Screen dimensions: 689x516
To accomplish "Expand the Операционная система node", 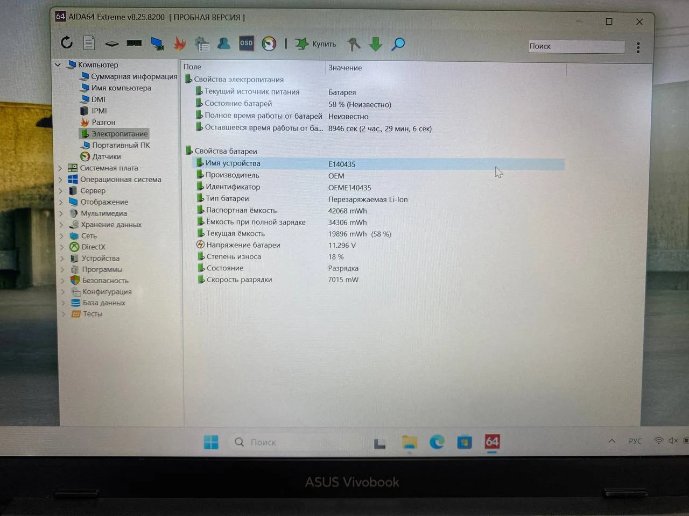I will [x=60, y=180].
